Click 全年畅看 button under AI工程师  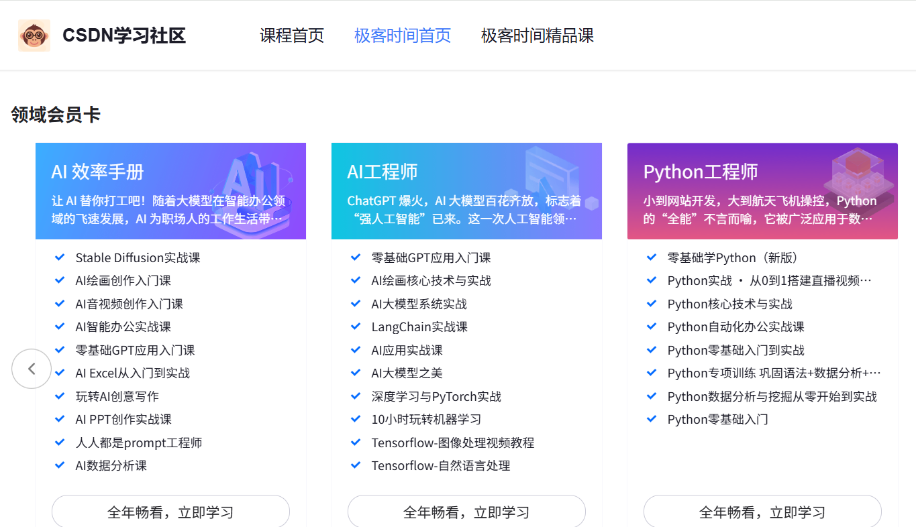[x=466, y=512]
